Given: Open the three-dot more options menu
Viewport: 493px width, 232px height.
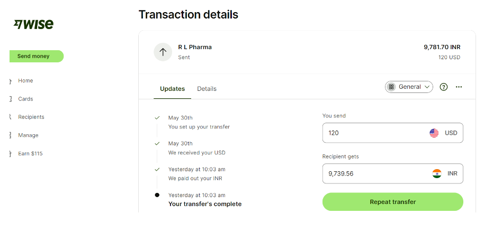Looking at the screenshot, I should [459, 87].
